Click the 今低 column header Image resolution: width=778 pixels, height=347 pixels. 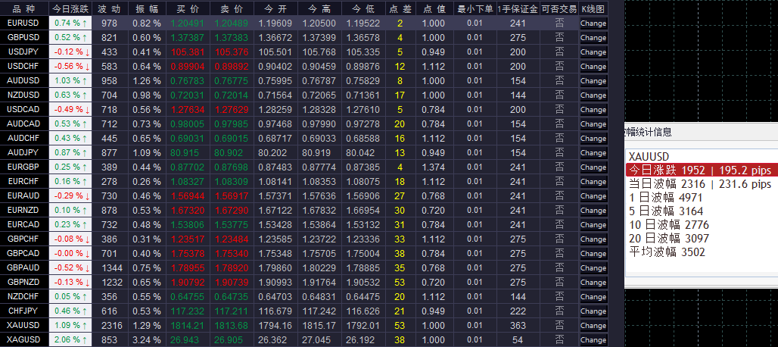pos(363,8)
